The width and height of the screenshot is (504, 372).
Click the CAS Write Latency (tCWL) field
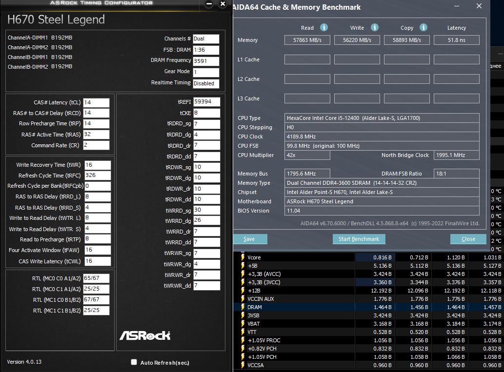click(x=98, y=261)
